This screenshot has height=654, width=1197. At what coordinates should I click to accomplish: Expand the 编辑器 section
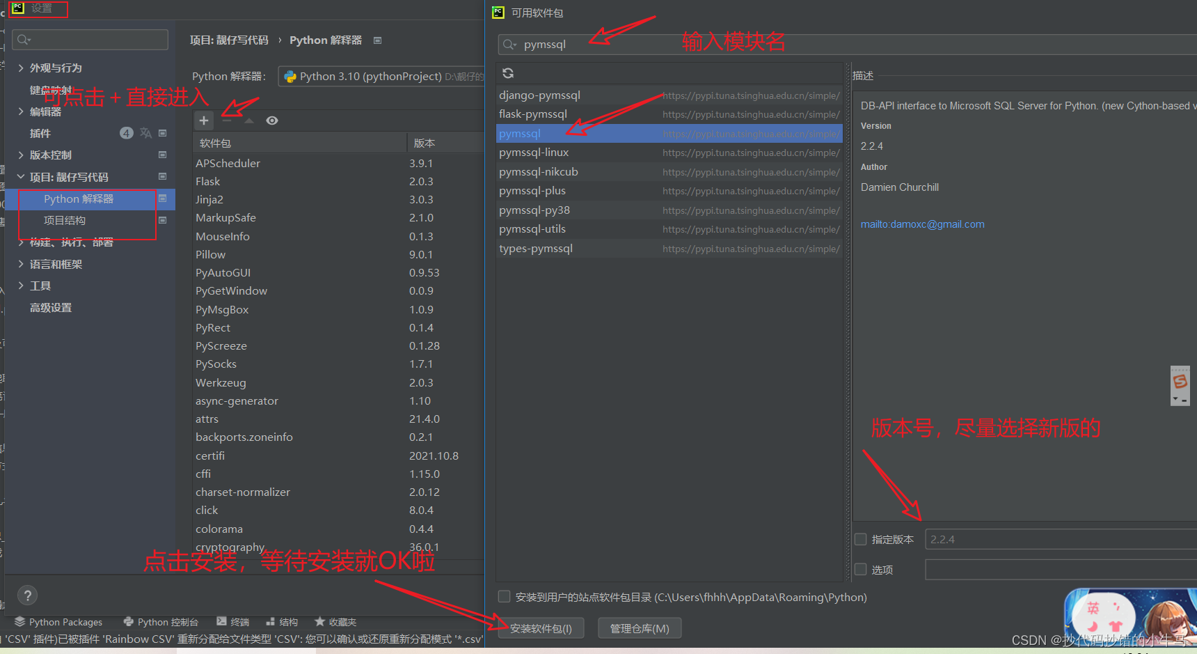pyautogui.click(x=20, y=111)
